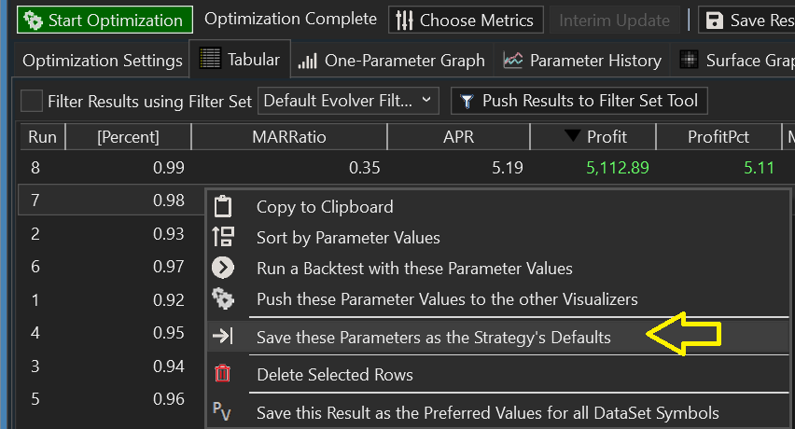Click the Save Parameters as Defaults arrow icon
The height and width of the screenshot is (429, 795).
[x=223, y=337]
